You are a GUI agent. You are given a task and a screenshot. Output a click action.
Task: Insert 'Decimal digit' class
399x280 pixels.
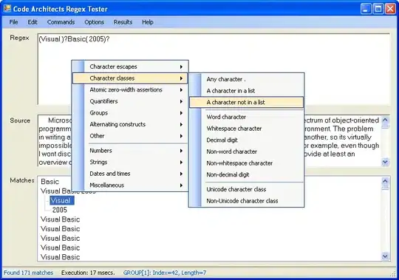246,140
